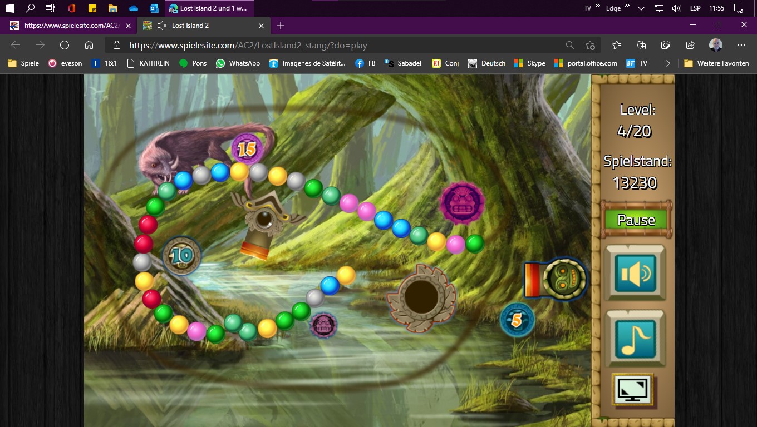
Task: Open the 1&1 bookmark
Action: click(104, 63)
